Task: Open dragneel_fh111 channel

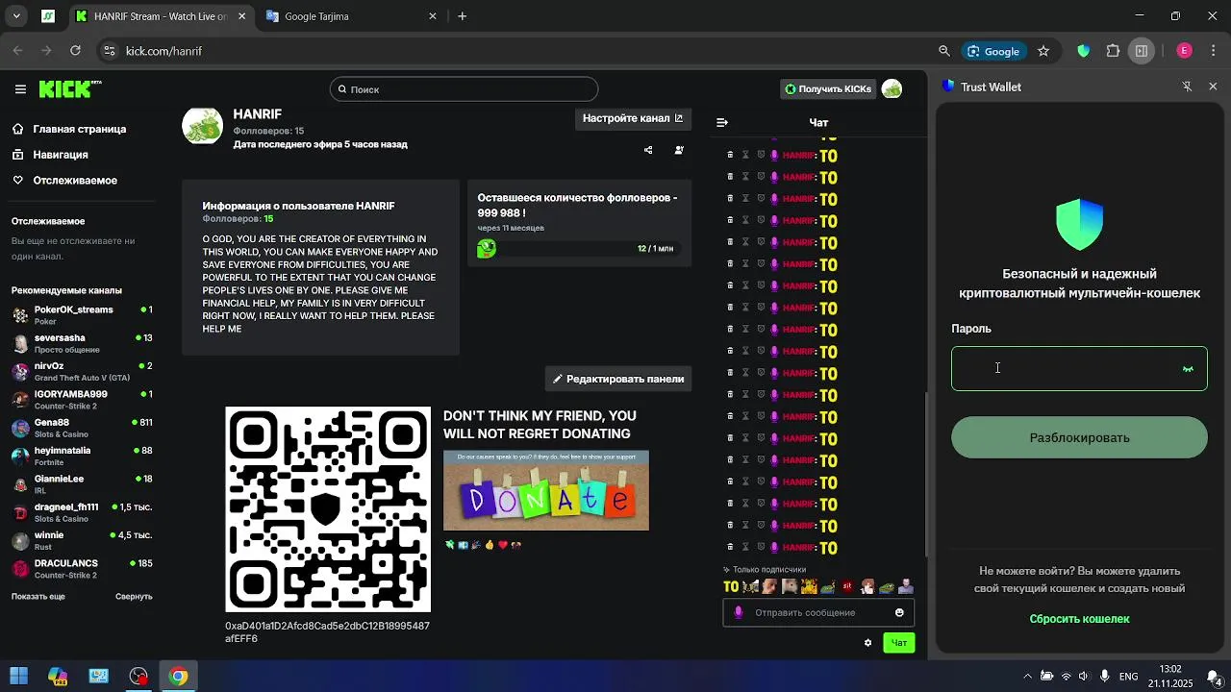Action: pyautogui.click(x=82, y=512)
